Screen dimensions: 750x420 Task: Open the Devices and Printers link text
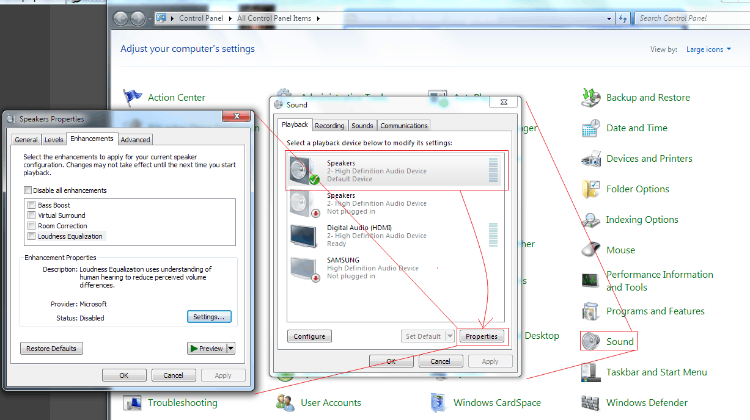coord(649,159)
